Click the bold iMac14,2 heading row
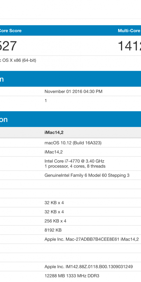 [70, 133]
